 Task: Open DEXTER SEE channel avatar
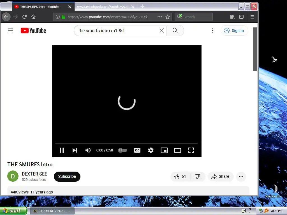pos(13,176)
